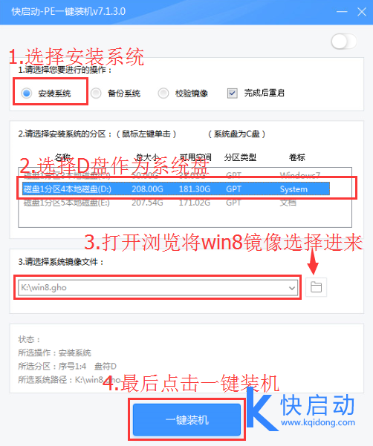Minimize the 快启动 PE installer window
This screenshot has height=446, width=373.
tap(342, 12)
